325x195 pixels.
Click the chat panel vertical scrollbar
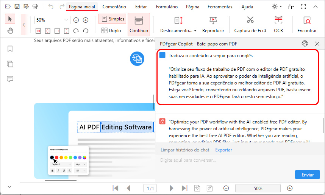(x=323, y=126)
